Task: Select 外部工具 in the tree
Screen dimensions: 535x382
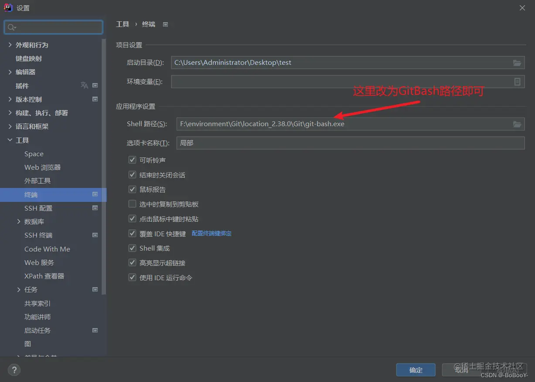Action: tap(37, 181)
